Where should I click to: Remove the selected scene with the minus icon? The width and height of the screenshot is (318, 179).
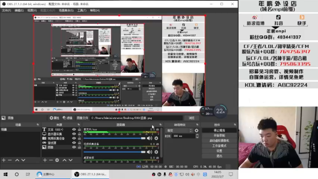(x=10, y=160)
